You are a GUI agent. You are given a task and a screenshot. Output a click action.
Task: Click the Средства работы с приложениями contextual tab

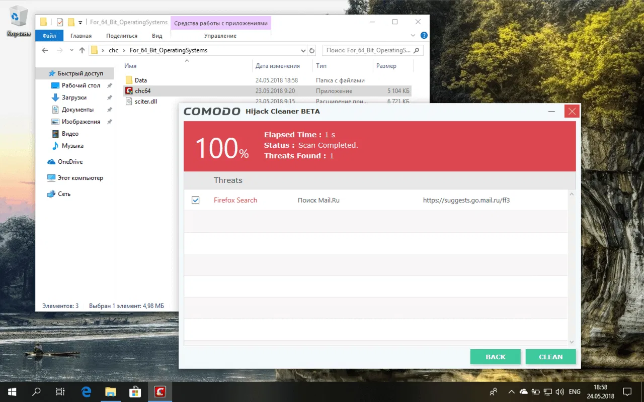click(x=221, y=23)
